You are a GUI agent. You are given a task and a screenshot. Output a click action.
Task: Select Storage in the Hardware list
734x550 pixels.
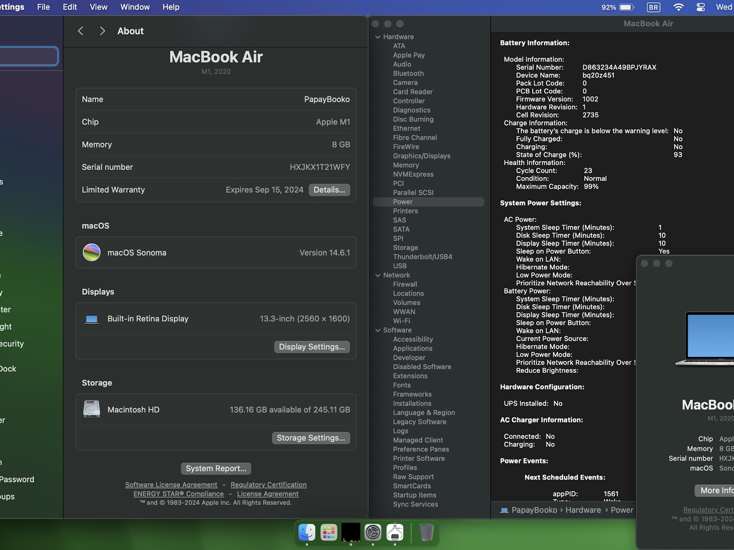coord(405,247)
